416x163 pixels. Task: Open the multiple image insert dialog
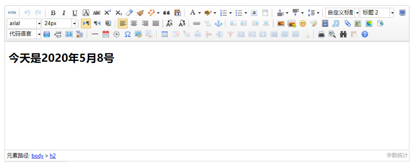tap(292, 23)
